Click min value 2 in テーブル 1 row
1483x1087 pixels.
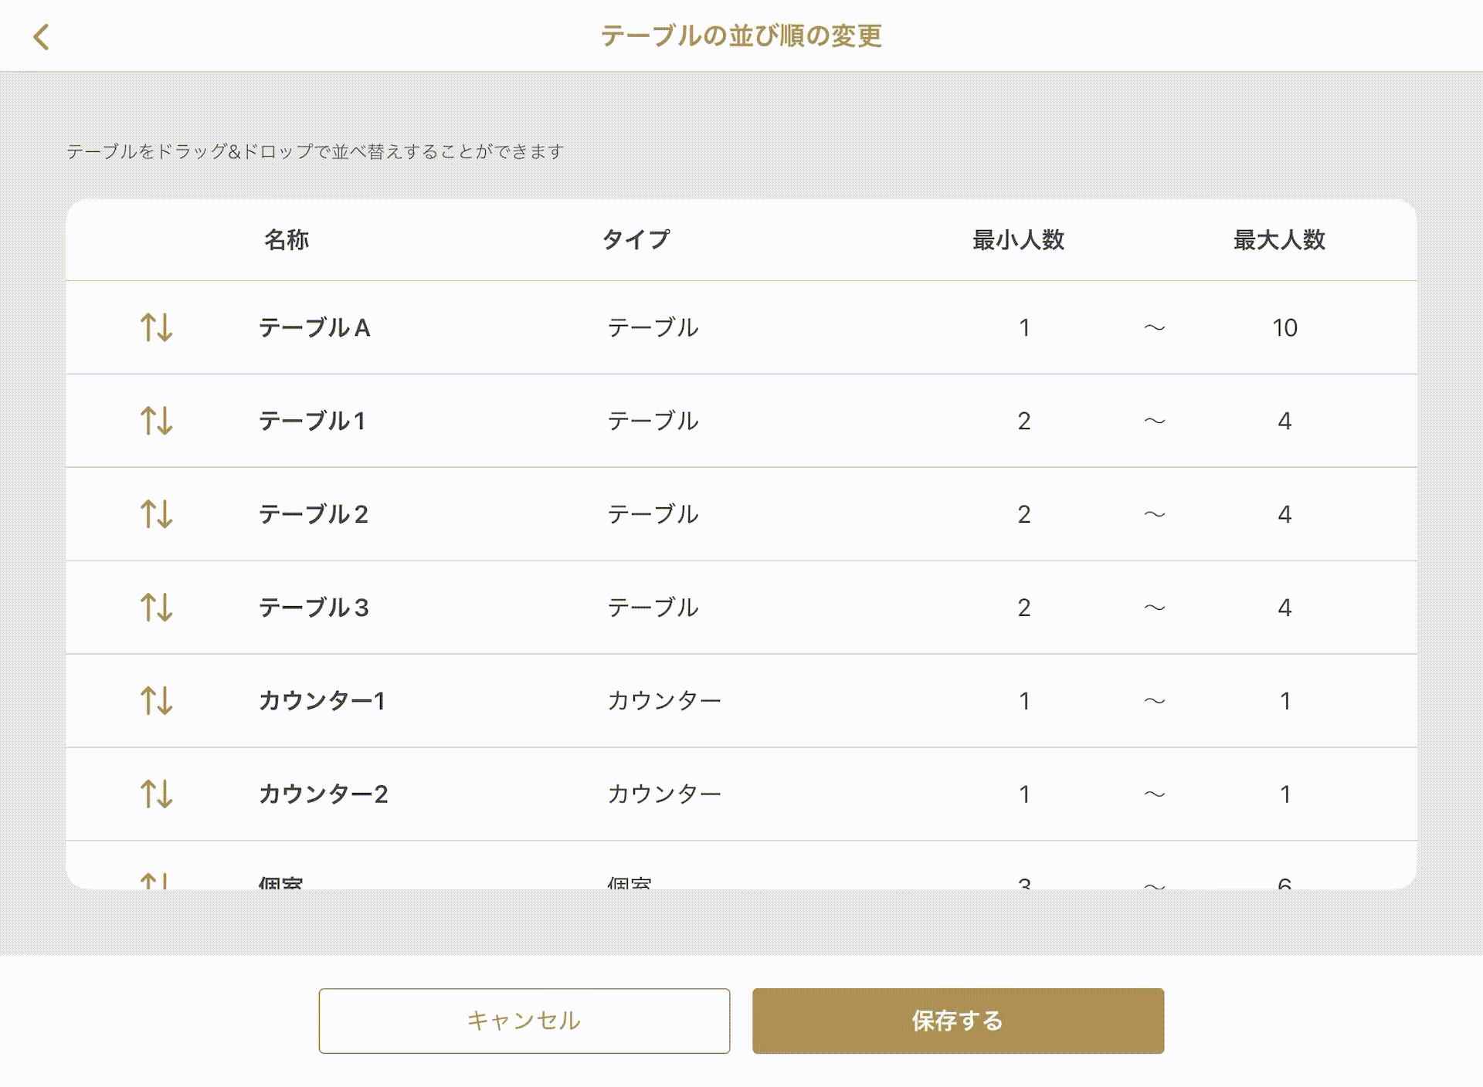[x=1024, y=422]
